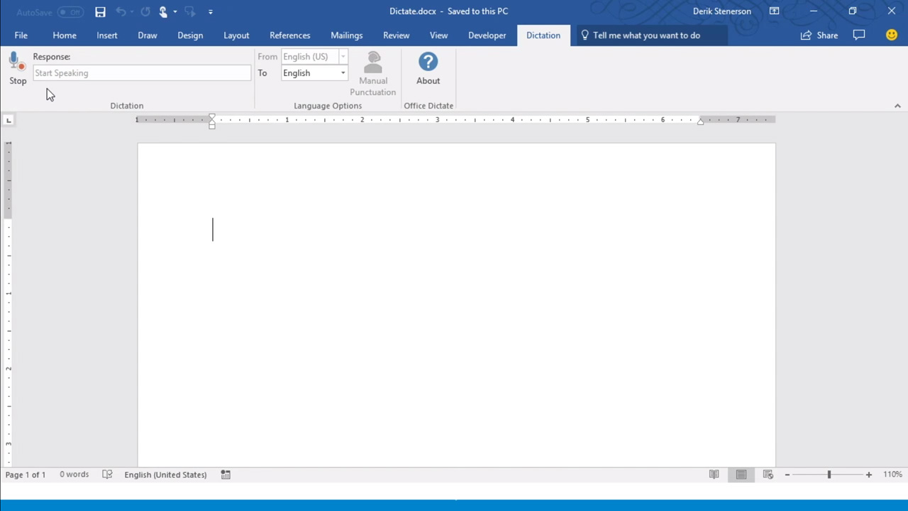Toggle macro recording icon in status bar
Viewport: 908px width, 511px height.
pyautogui.click(x=226, y=474)
